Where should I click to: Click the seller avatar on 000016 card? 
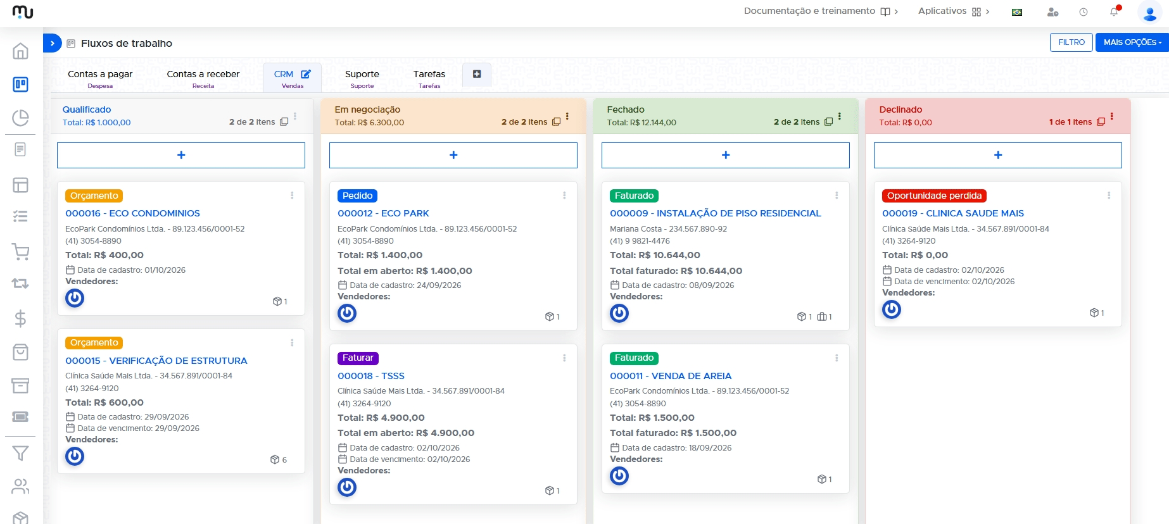coord(75,297)
